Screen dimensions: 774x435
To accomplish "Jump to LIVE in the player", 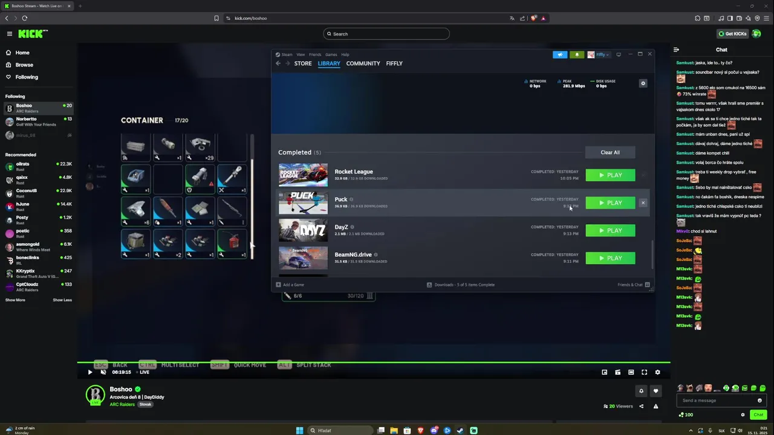I will (143, 372).
